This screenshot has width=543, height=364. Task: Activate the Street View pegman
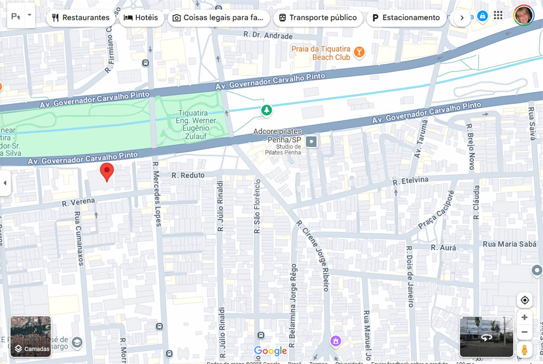coord(524,350)
